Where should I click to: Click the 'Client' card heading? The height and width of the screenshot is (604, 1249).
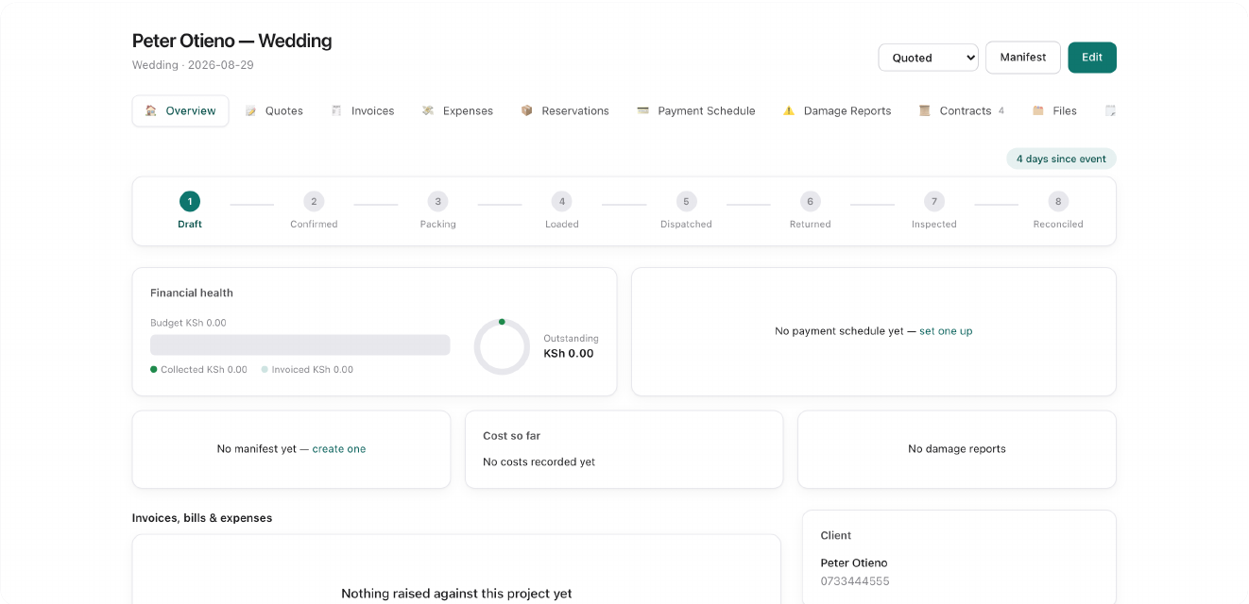[836, 535]
